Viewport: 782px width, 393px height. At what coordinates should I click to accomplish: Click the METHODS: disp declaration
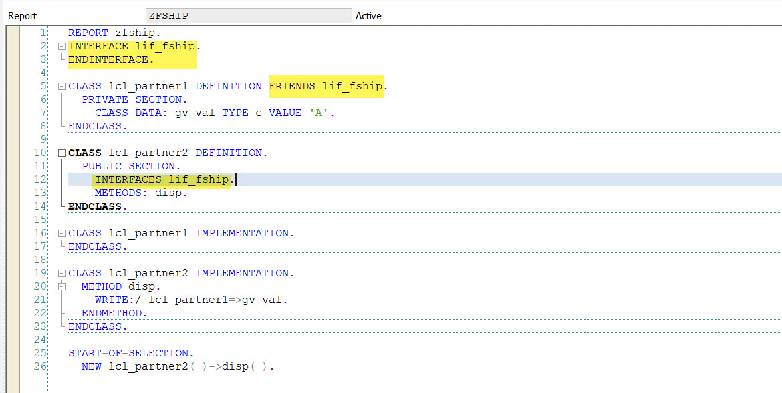pyautogui.click(x=137, y=192)
